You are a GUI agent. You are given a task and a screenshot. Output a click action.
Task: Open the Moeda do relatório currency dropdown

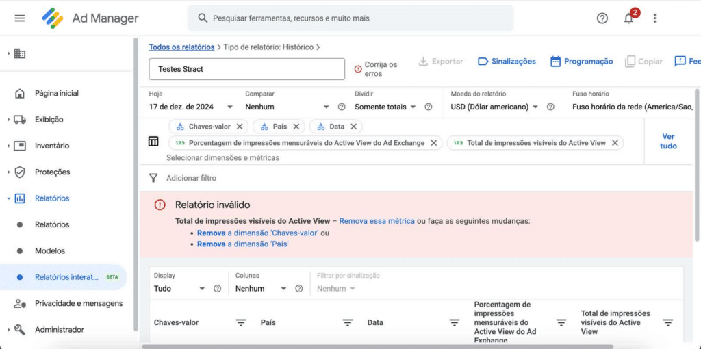(534, 107)
